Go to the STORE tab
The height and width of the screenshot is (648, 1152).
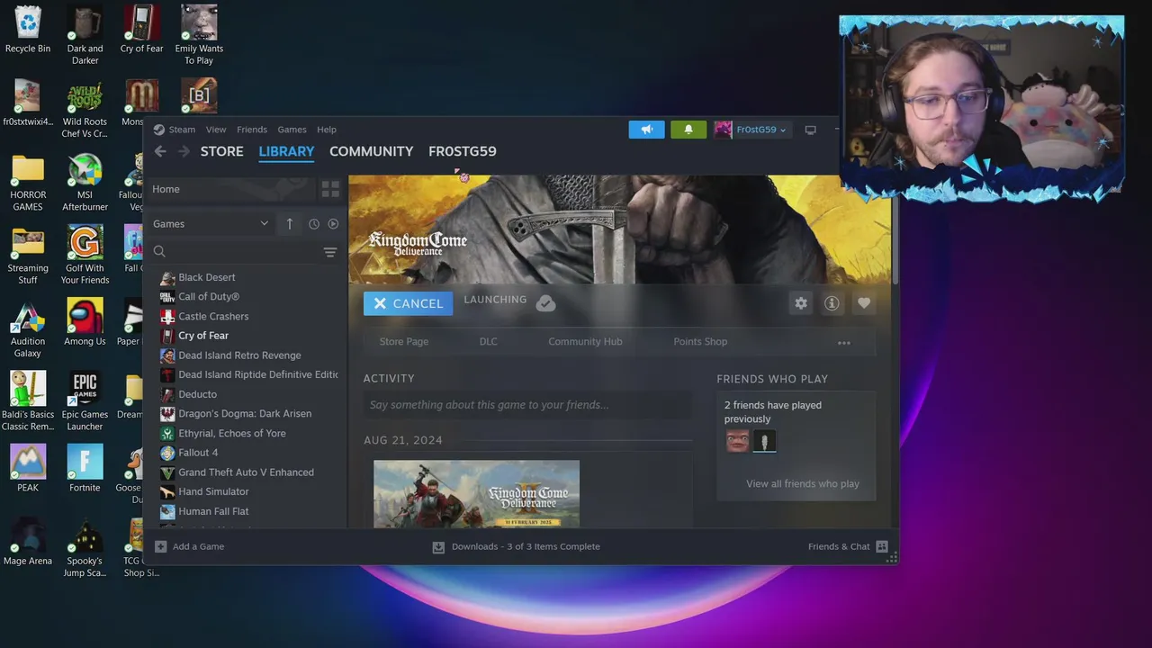click(x=221, y=151)
